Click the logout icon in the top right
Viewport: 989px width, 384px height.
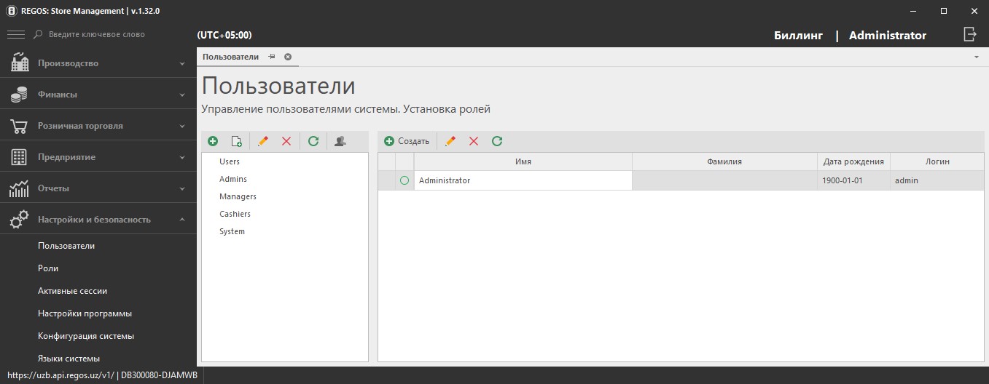click(969, 34)
